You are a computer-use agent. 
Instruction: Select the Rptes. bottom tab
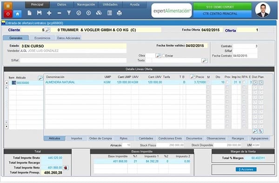[x=124, y=138]
